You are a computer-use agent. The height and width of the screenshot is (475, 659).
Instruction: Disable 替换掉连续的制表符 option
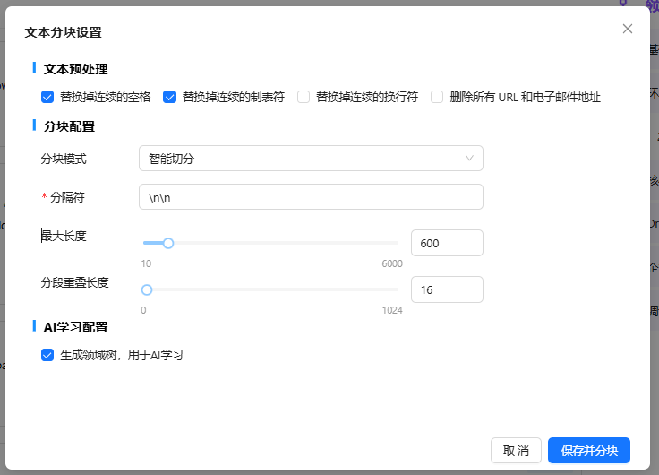click(x=169, y=97)
